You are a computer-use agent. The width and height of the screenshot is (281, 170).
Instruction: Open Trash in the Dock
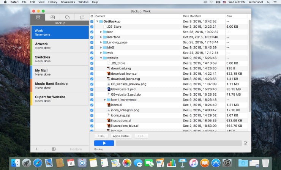[265, 163]
